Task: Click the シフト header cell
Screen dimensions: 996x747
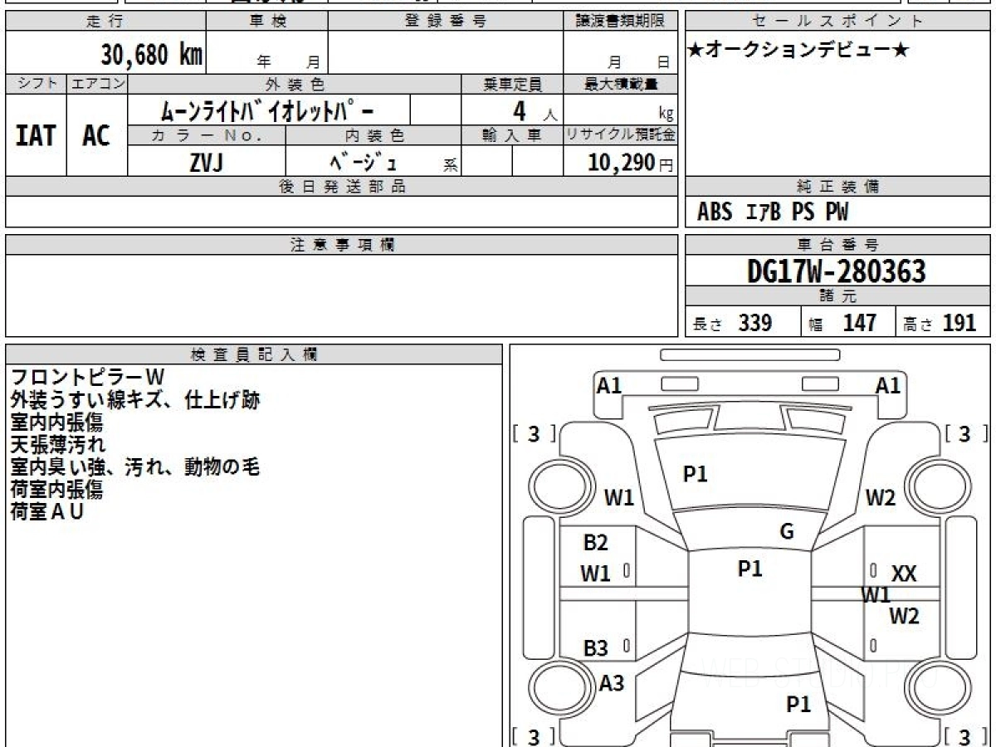Action: click(x=37, y=84)
